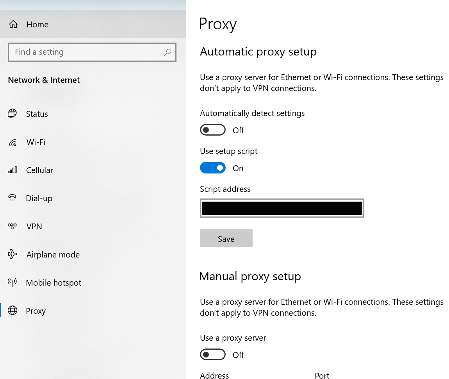
Task: Open Dial-up using its phone icon
Action: 12,198
